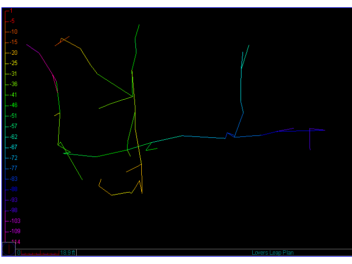Select the '18.9 ft' scale length label
Screen dimensions: 352x264
[67, 253]
